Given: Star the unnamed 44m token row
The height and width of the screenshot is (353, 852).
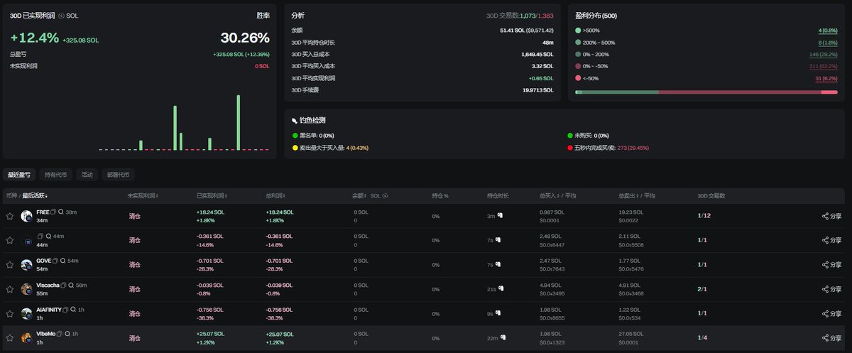Looking at the screenshot, I should click(x=11, y=241).
